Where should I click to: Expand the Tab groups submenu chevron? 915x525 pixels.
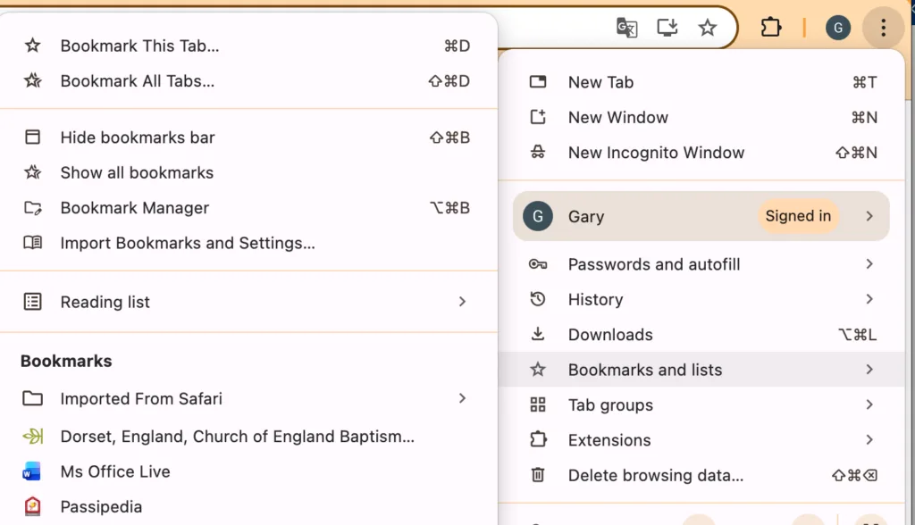[869, 404]
